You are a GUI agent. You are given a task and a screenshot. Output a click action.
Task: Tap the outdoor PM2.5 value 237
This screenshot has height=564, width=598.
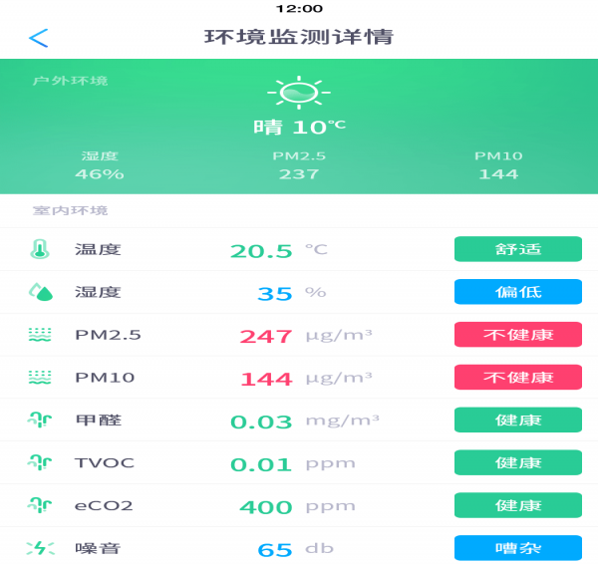pyautogui.click(x=299, y=173)
